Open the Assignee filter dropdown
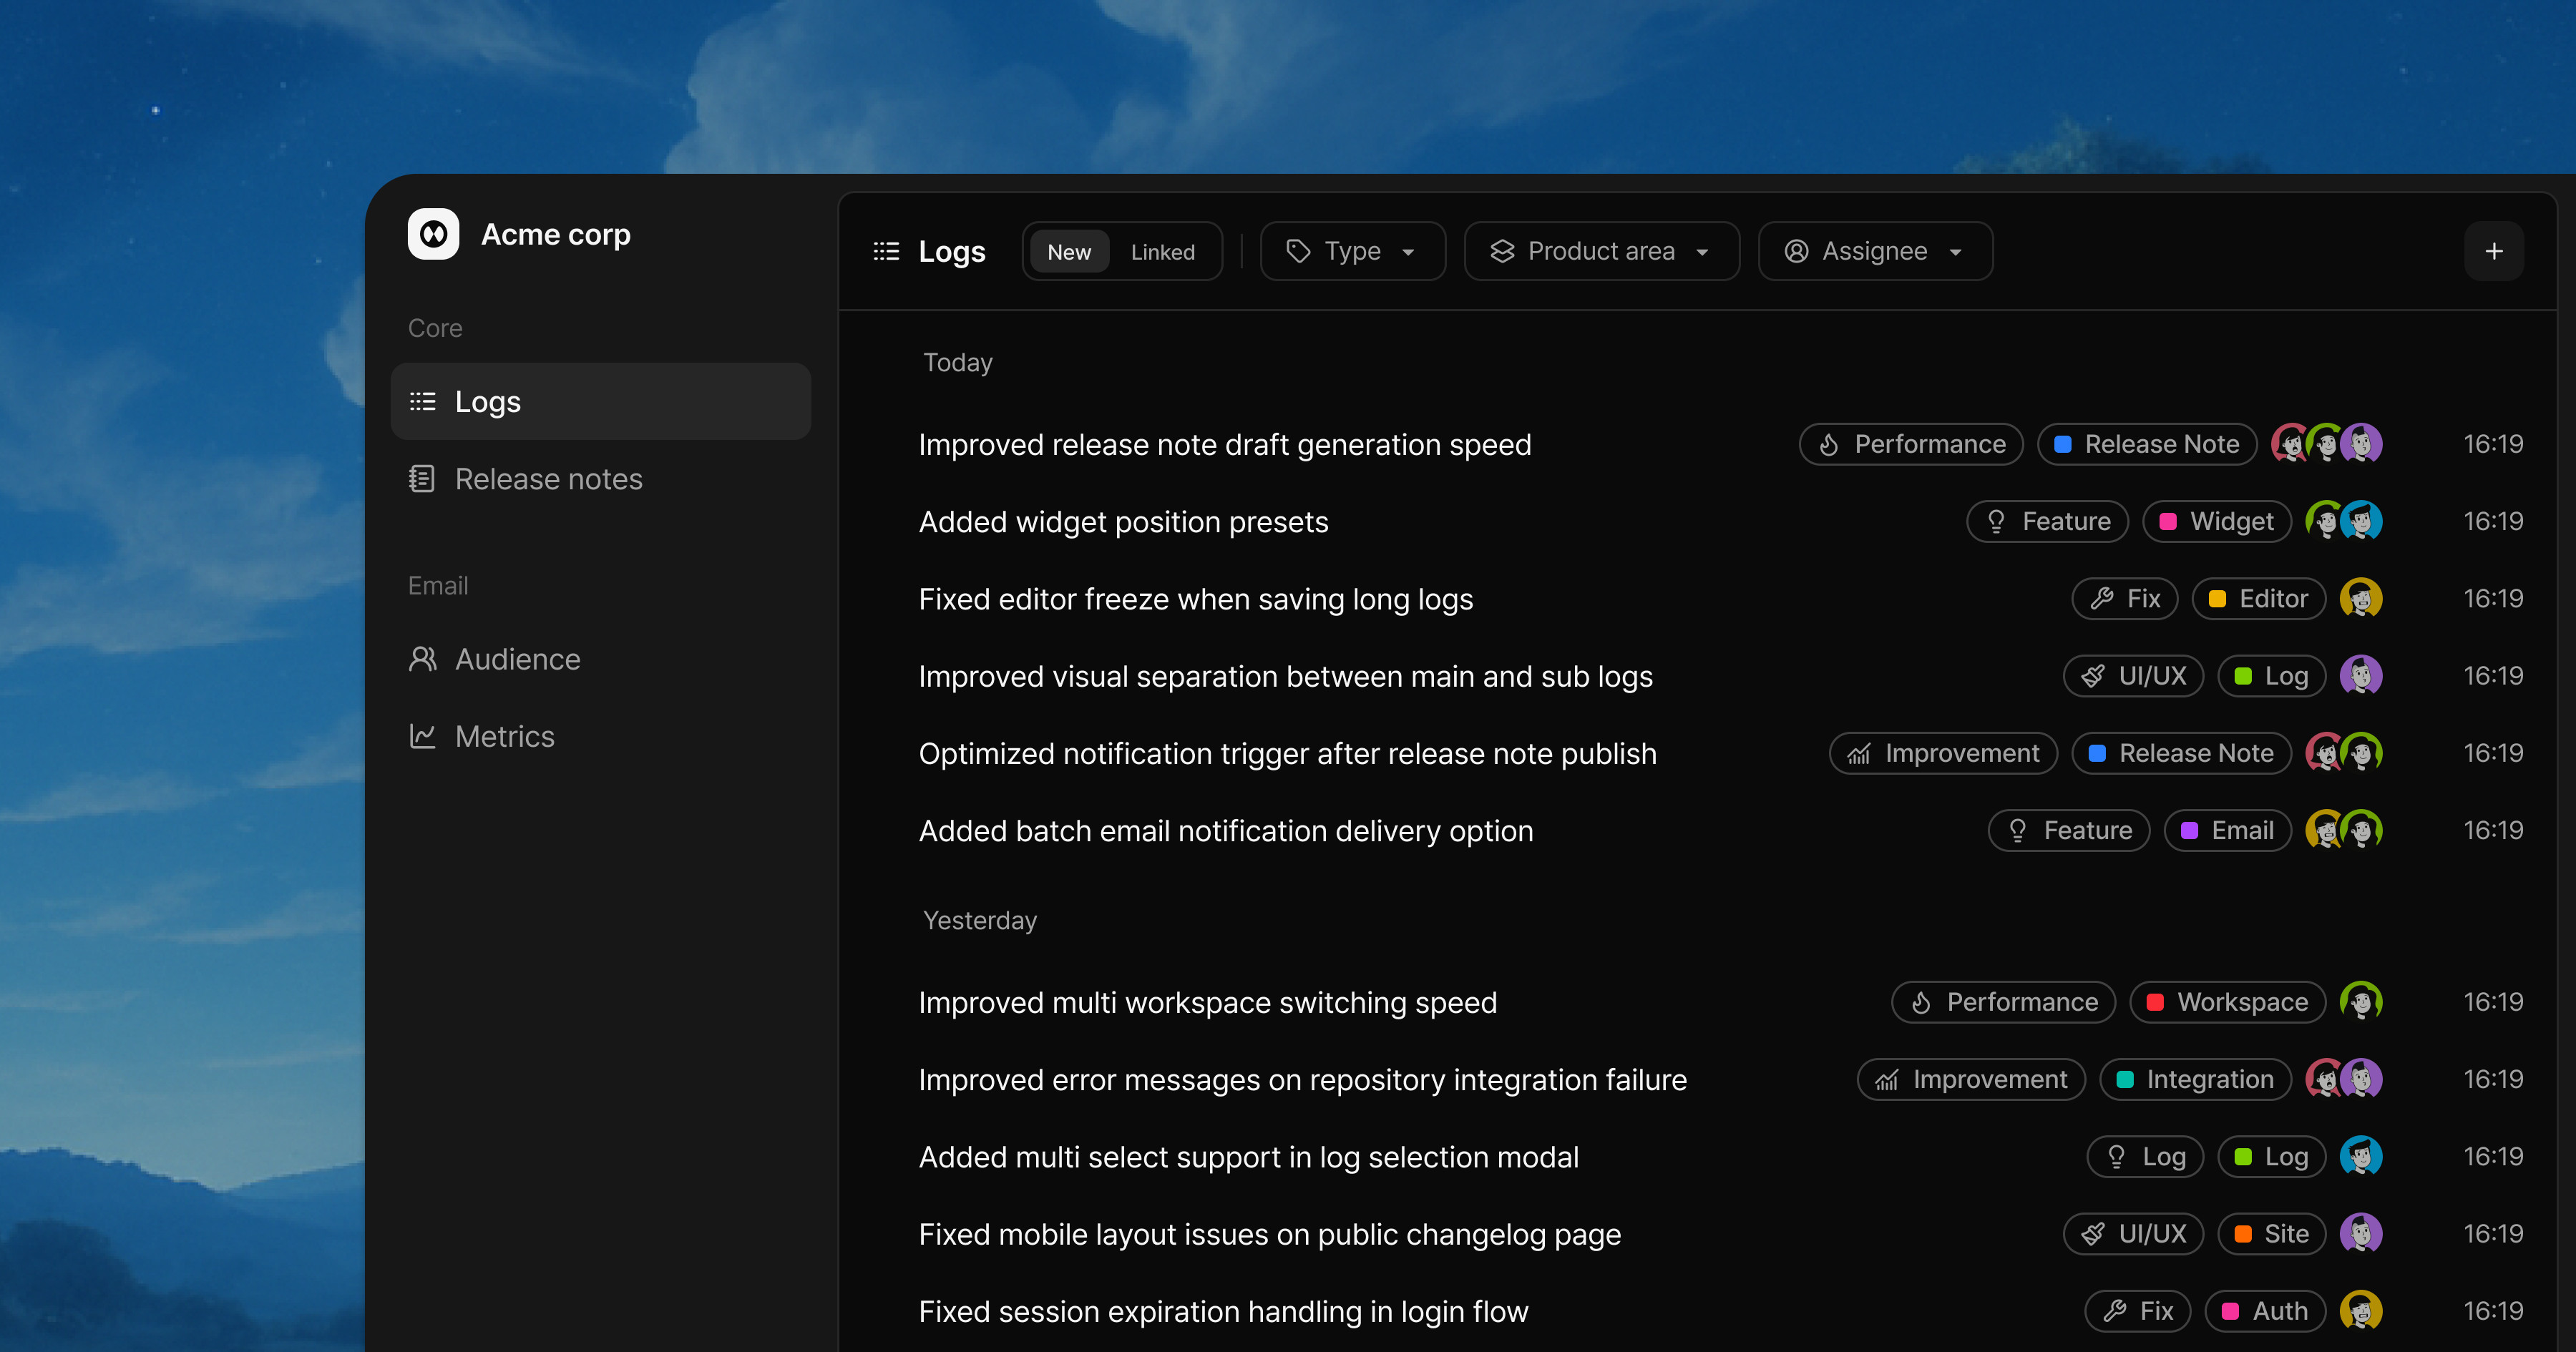Viewport: 2576px width, 1352px height. (1875, 251)
